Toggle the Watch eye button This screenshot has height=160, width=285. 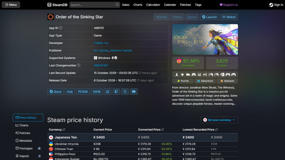pos(229,17)
